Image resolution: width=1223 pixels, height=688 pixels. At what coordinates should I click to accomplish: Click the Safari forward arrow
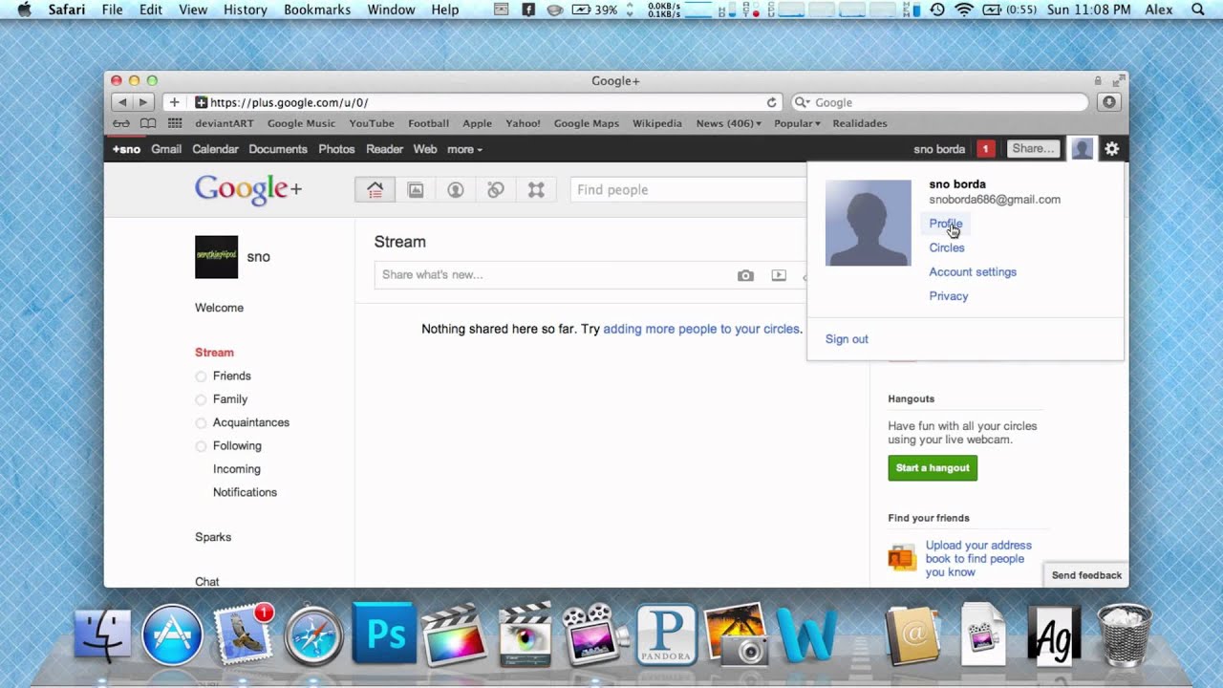pos(143,102)
